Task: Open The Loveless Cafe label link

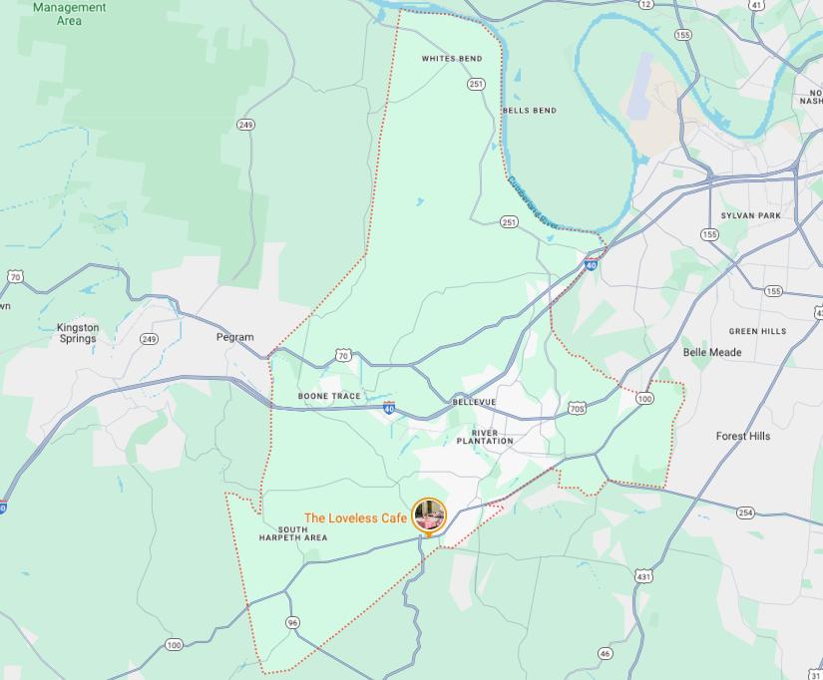Action: [355, 517]
